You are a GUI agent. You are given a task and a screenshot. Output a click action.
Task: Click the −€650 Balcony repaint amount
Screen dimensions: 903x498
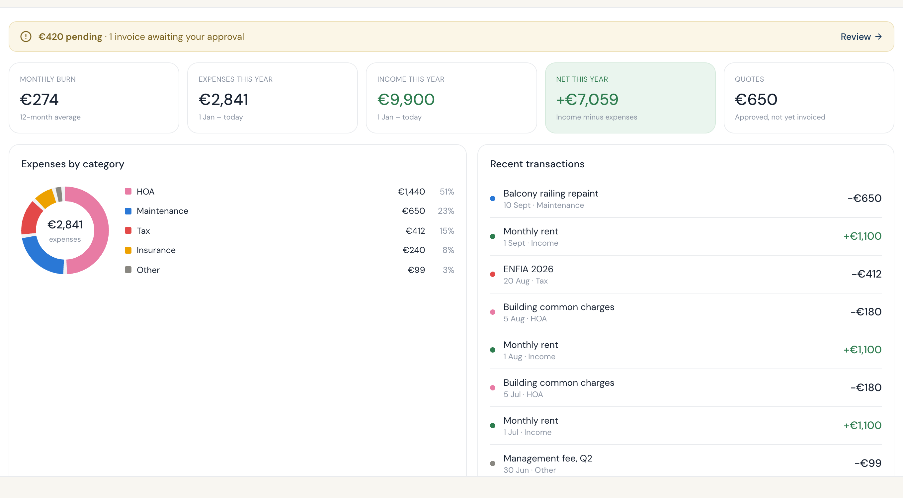[864, 198]
